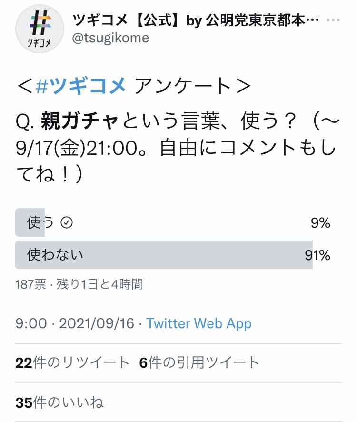Open the Twitter Web App source link
This screenshot has width=357, height=422.
[x=199, y=323]
